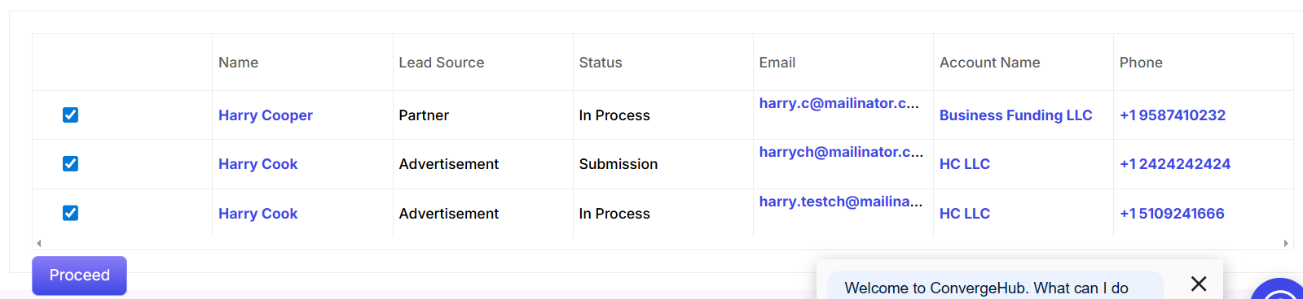Open the Harry Cook lead with Submission status
This screenshot has width=1303, height=299.
click(x=258, y=164)
